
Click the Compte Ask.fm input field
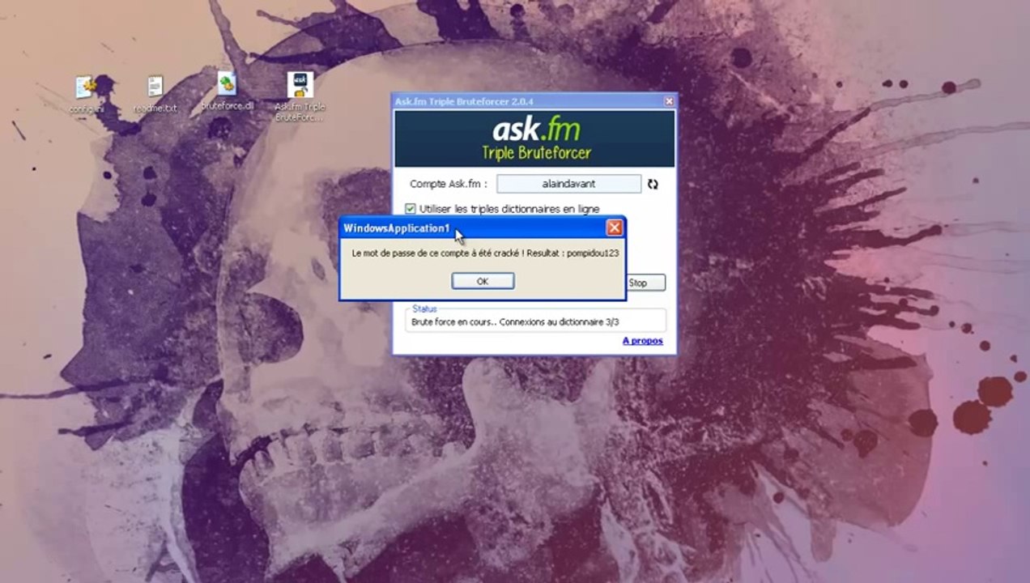(568, 184)
